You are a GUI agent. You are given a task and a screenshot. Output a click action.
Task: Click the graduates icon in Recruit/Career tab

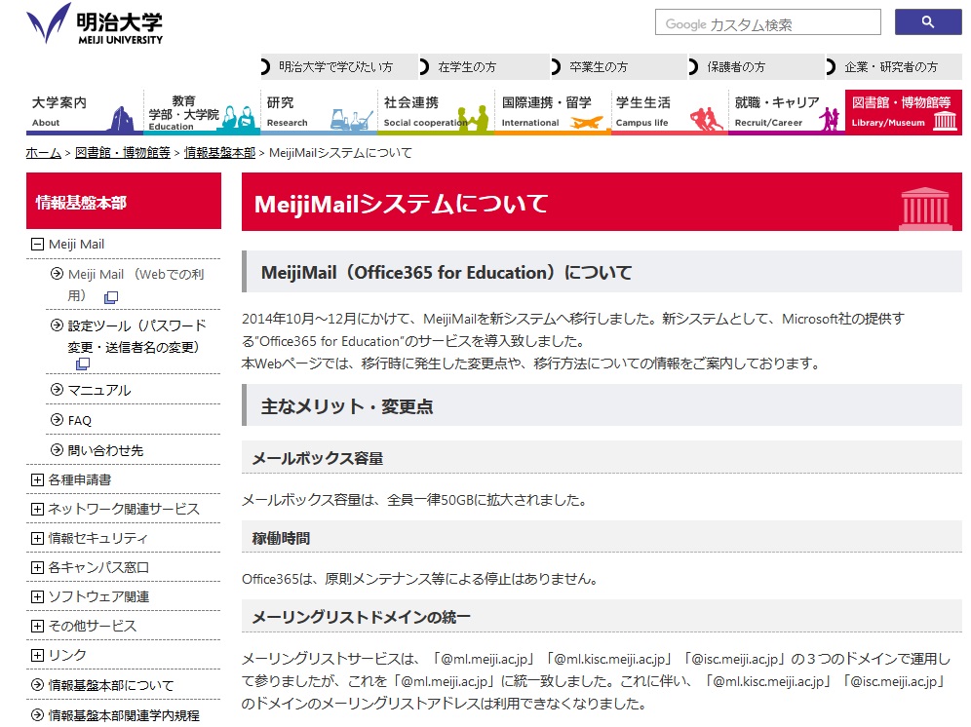[829, 119]
